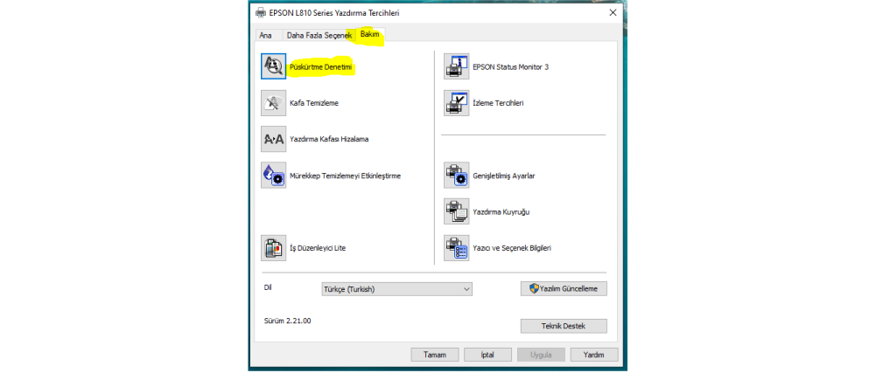This screenshot has width=876, height=373.
Task: Expand the Dil language dropdown
Action: 396,289
